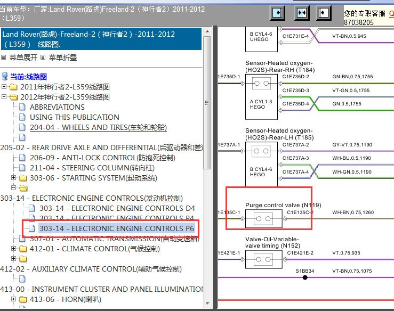This screenshot has width=394, height=311.
Task: Click Rear-LH HO2S sensor (T185) box
Action: [x=261, y=165]
